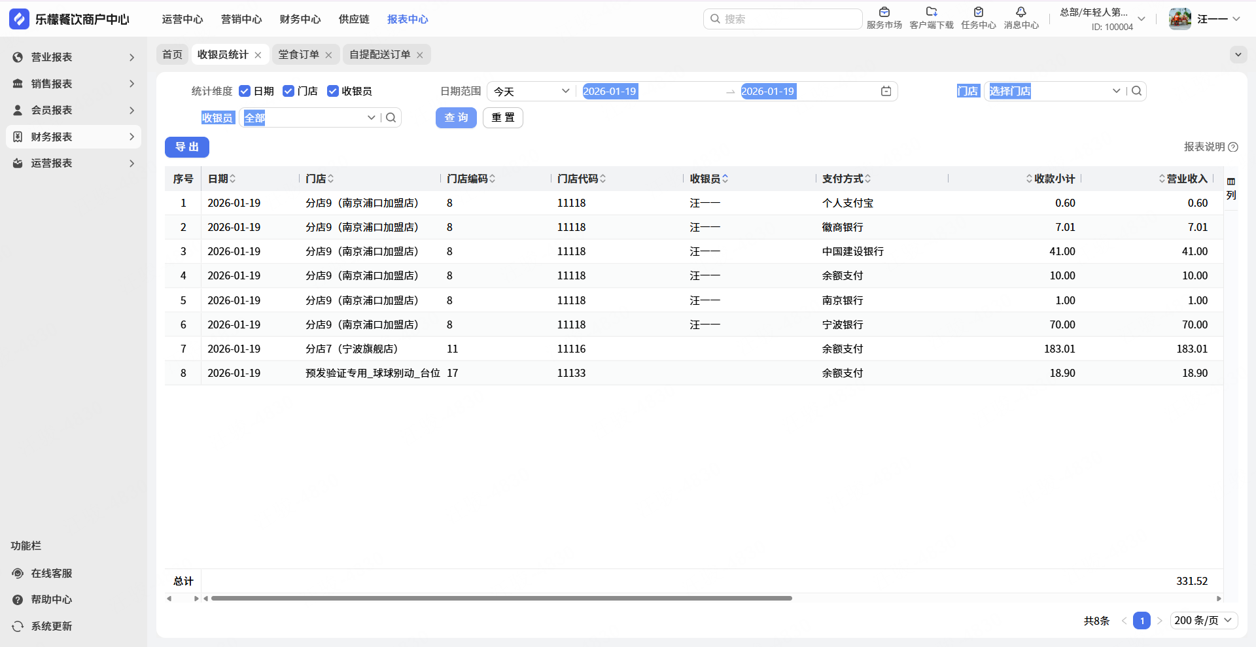Uncheck the 日期 dimension checkbox
This screenshot has width=1256, height=647.
coord(245,91)
